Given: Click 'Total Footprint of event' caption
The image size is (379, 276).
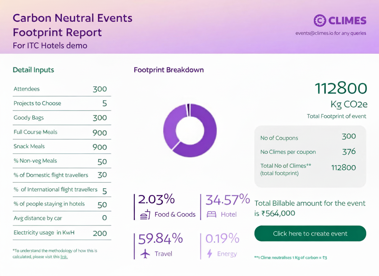Looking at the screenshot, I should tap(336, 116).
